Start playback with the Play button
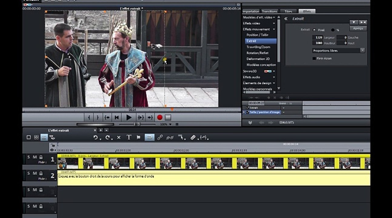The width and height of the screenshot is (392, 218). point(129,117)
